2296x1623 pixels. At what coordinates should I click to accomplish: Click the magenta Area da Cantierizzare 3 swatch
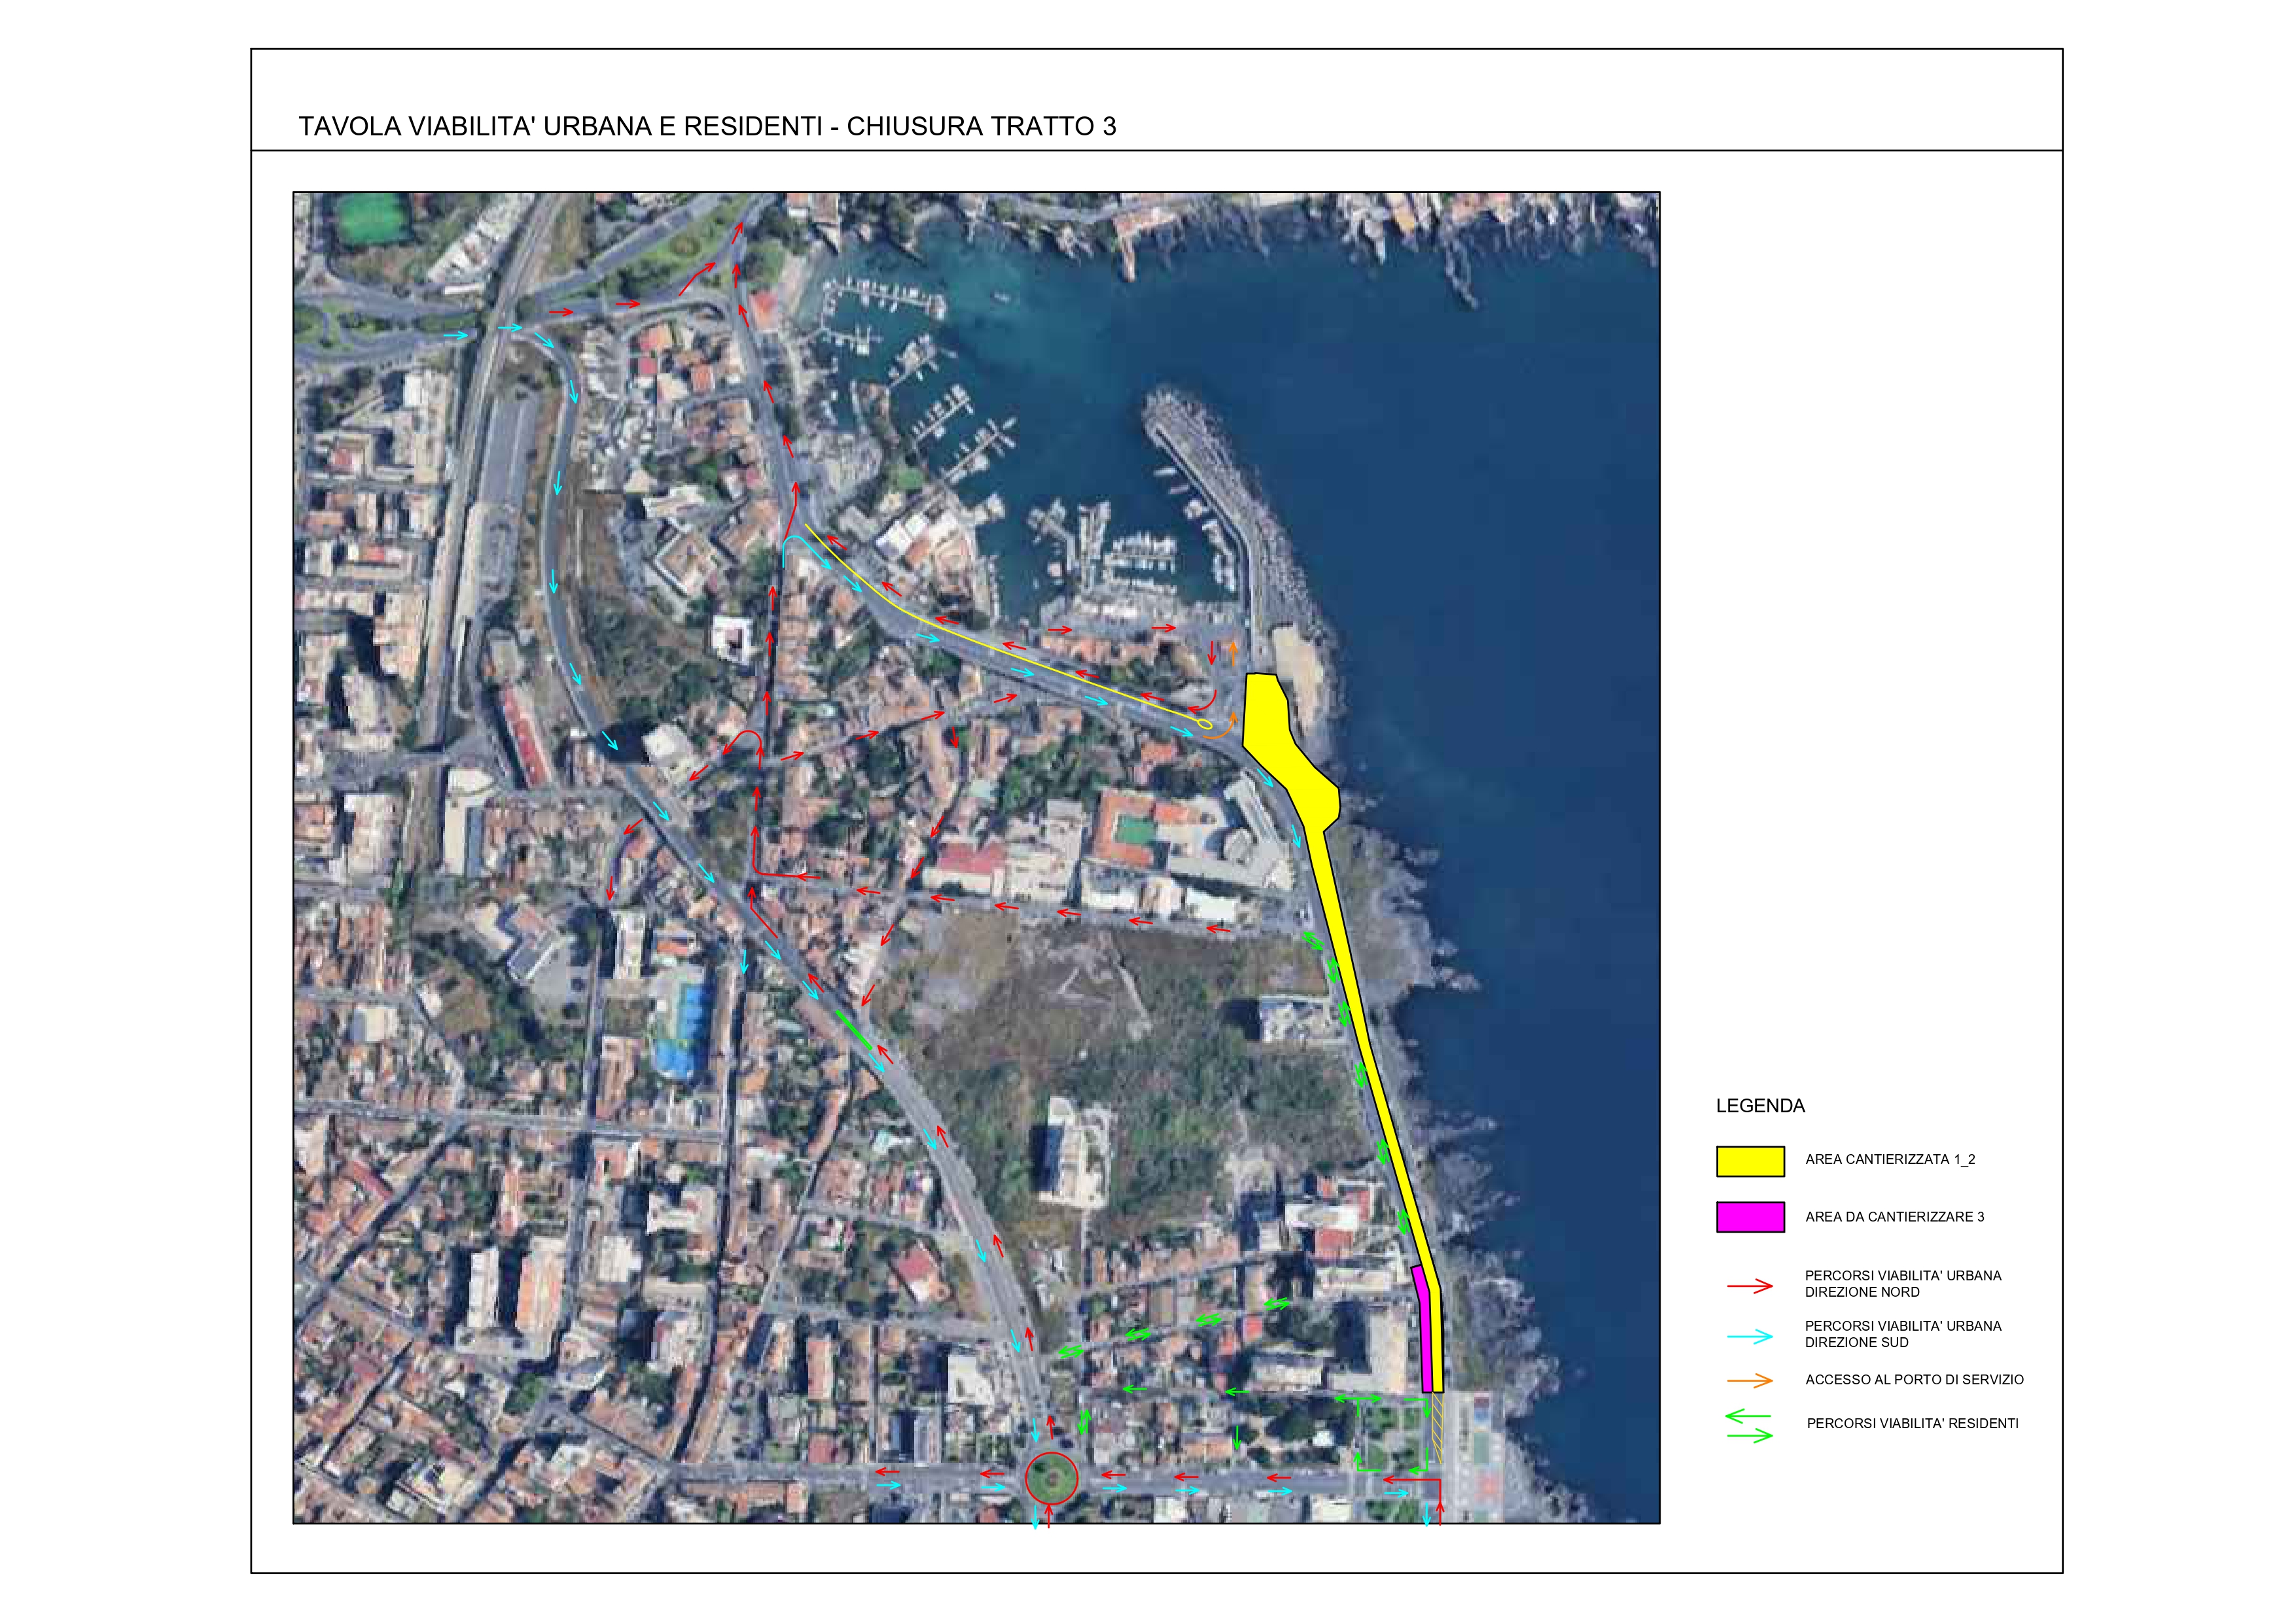[x=1750, y=1216]
